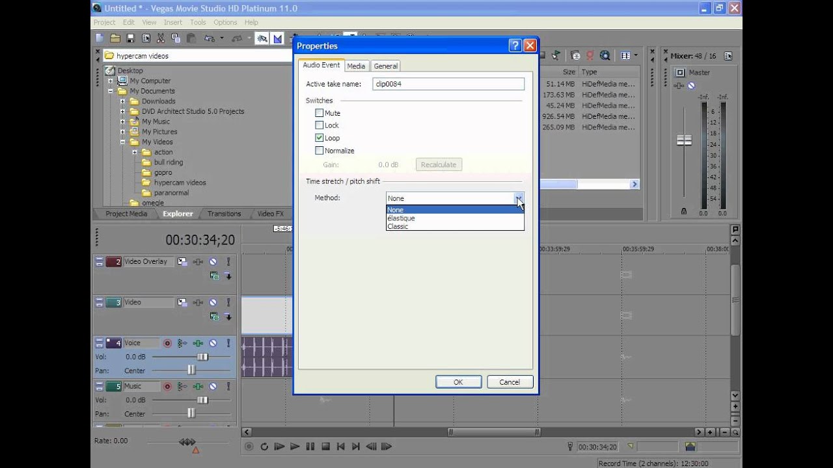This screenshot has width=833, height=468.
Task: Click the Method dropdown arrow
Action: tap(519, 198)
